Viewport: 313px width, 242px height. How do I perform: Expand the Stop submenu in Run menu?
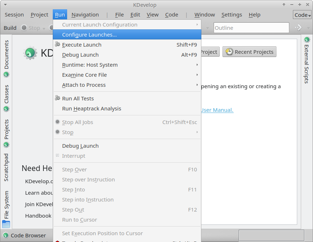point(127,132)
